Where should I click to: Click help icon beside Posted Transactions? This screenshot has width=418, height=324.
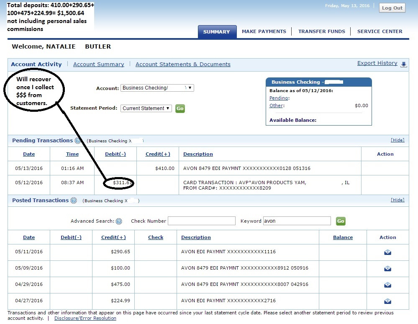point(74,201)
